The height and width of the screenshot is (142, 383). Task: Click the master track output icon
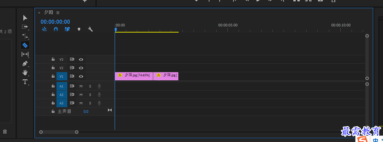(x=110, y=110)
